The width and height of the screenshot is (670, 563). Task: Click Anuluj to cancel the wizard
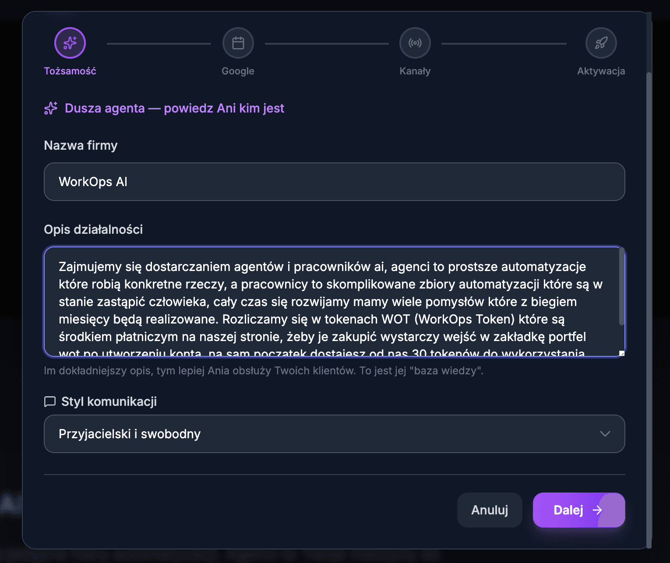[489, 510]
